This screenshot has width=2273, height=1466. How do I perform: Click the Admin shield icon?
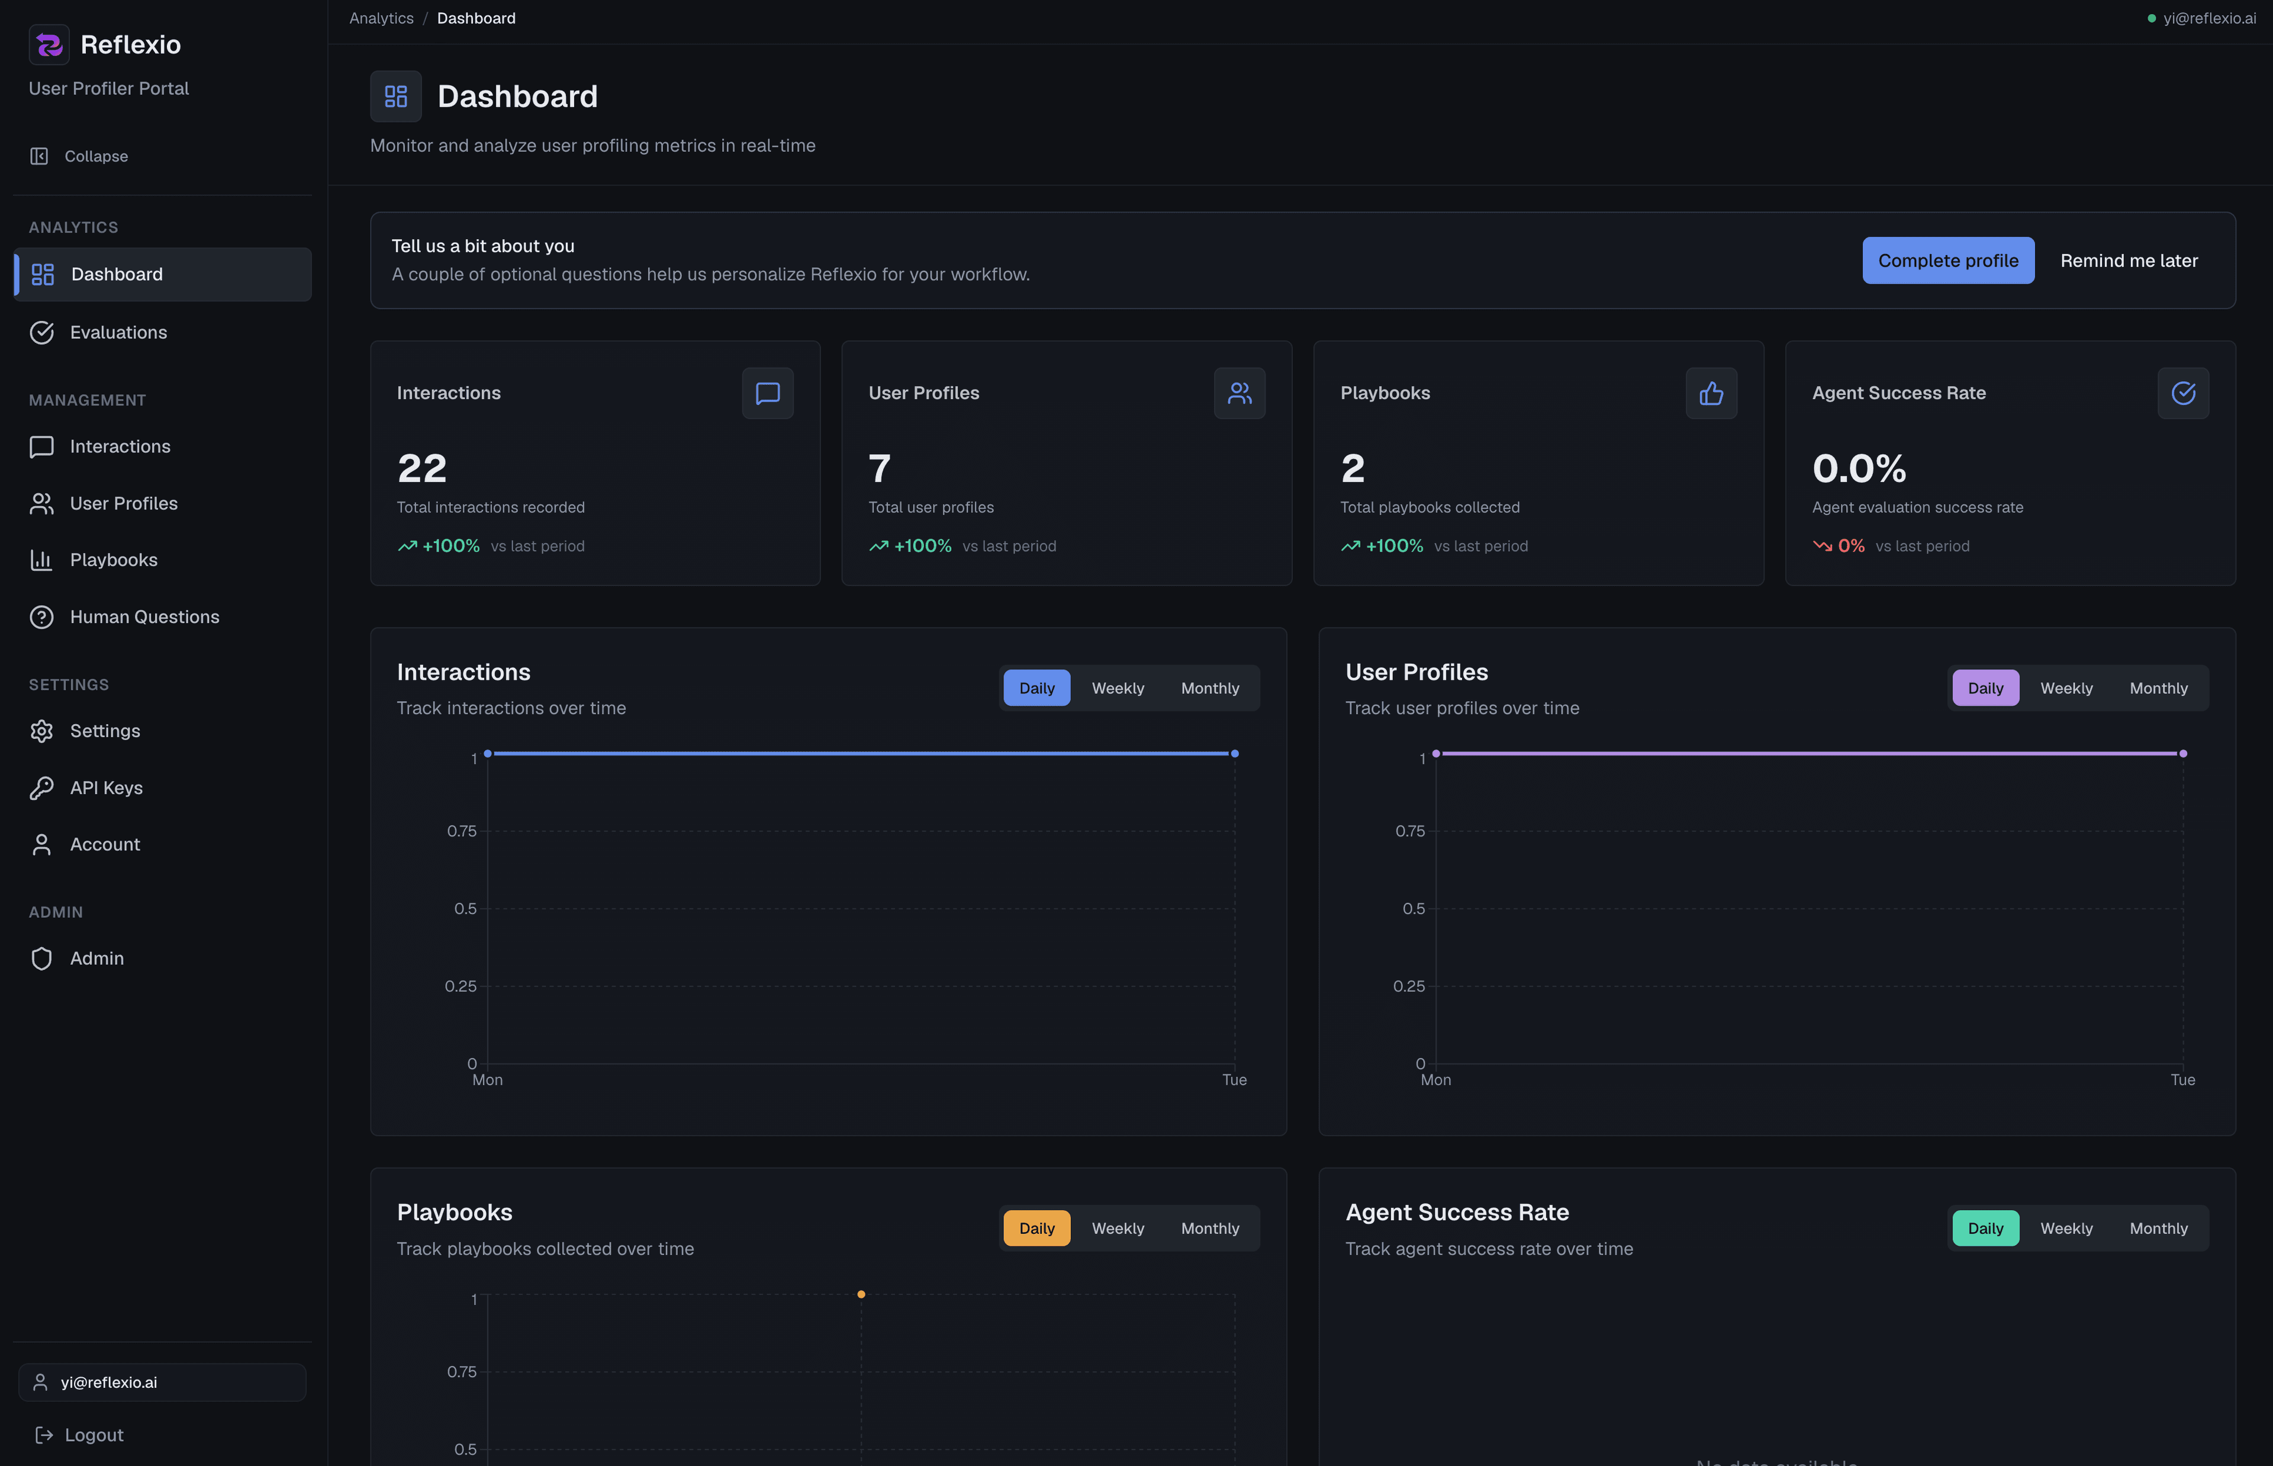[x=42, y=959]
